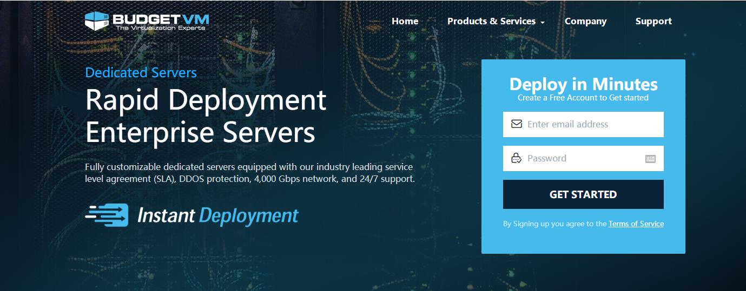Click the Rapid Deployment Enterprise Servers headline
Screen dimensions: 746x291
click(206, 116)
